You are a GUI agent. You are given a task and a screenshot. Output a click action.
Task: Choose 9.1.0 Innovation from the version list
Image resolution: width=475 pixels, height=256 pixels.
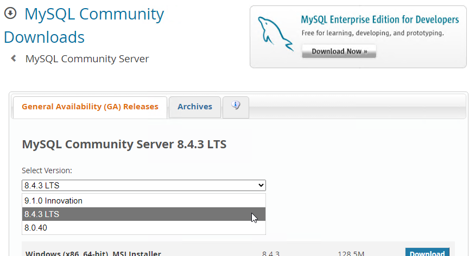click(x=144, y=201)
